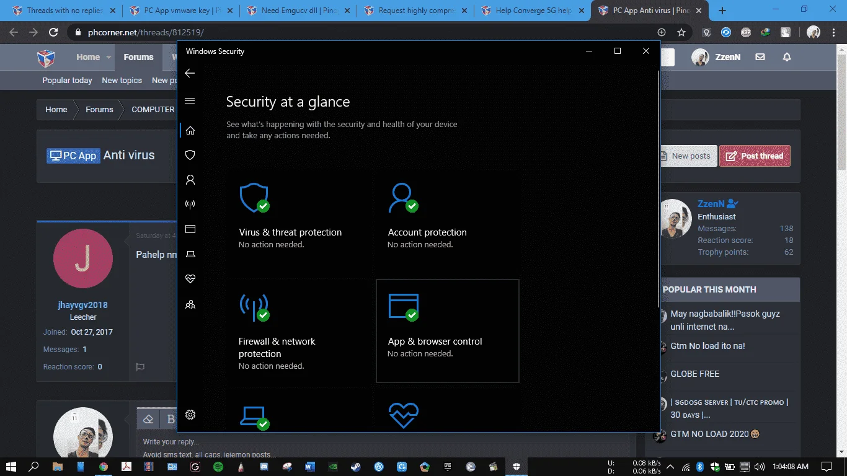Open Device performance & health heart icon in sidebar

(190, 280)
